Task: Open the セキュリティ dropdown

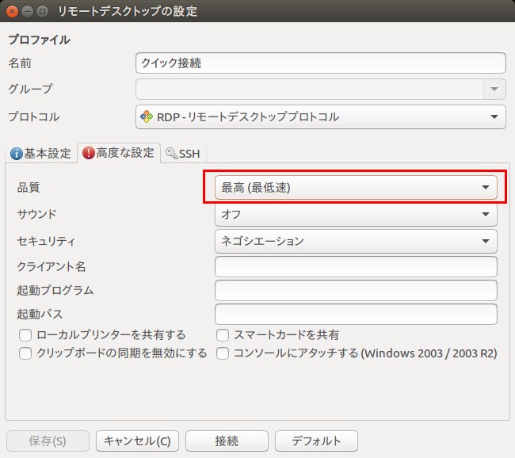Action: (x=356, y=241)
